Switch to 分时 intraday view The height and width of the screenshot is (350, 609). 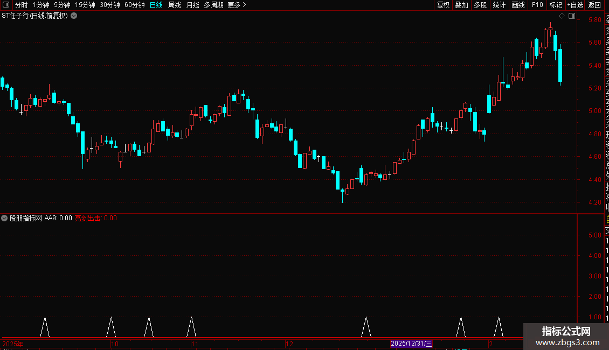pos(22,5)
